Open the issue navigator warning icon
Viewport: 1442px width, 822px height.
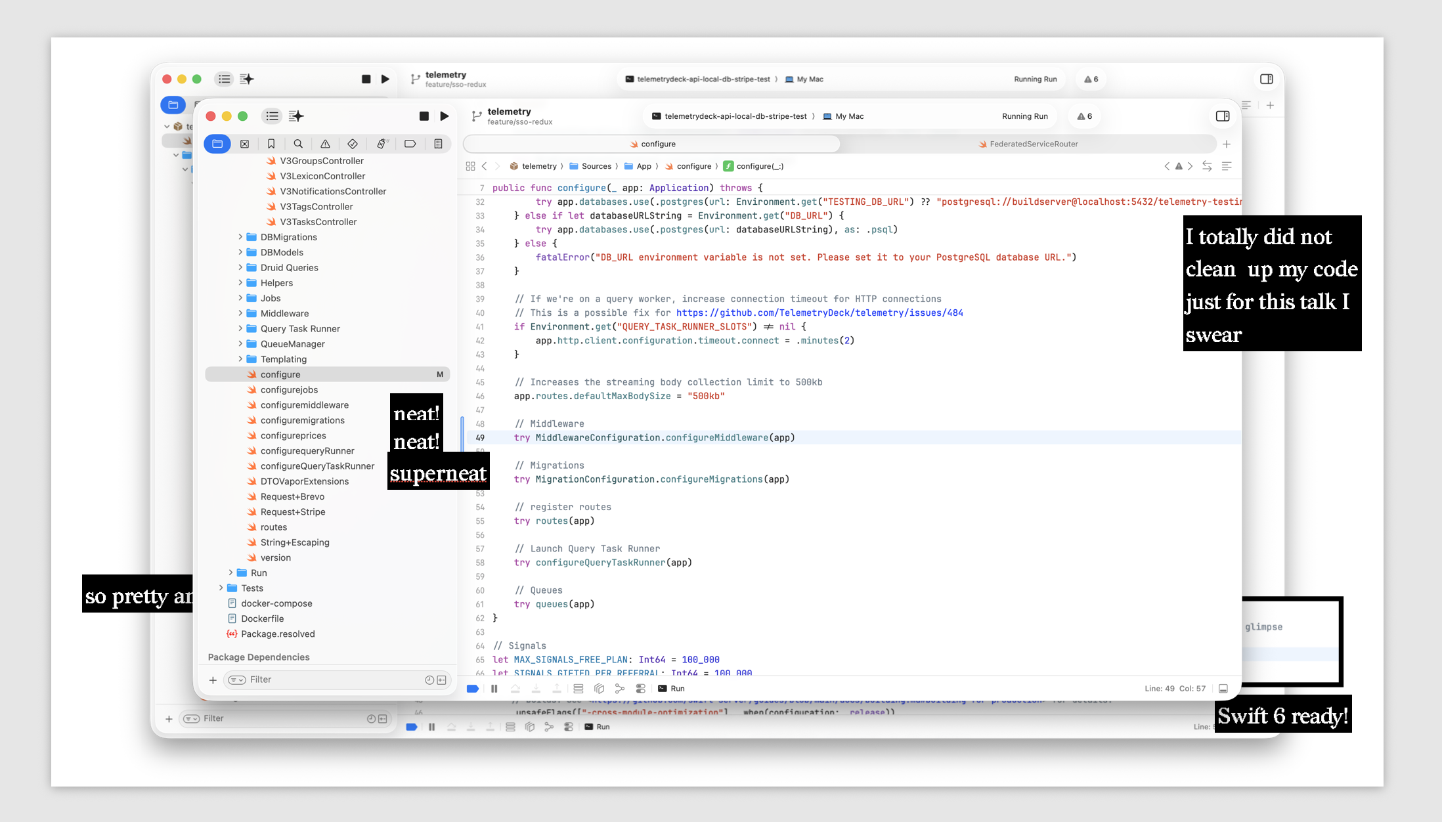(x=325, y=144)
